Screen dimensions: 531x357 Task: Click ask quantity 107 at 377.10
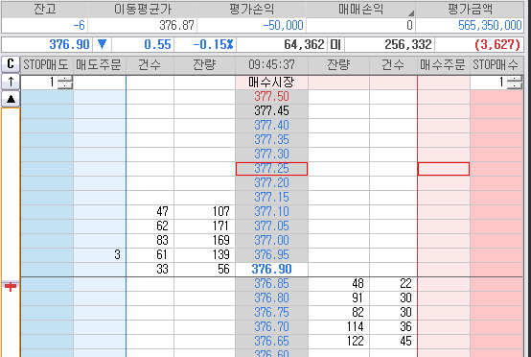(x=204, y=212)
